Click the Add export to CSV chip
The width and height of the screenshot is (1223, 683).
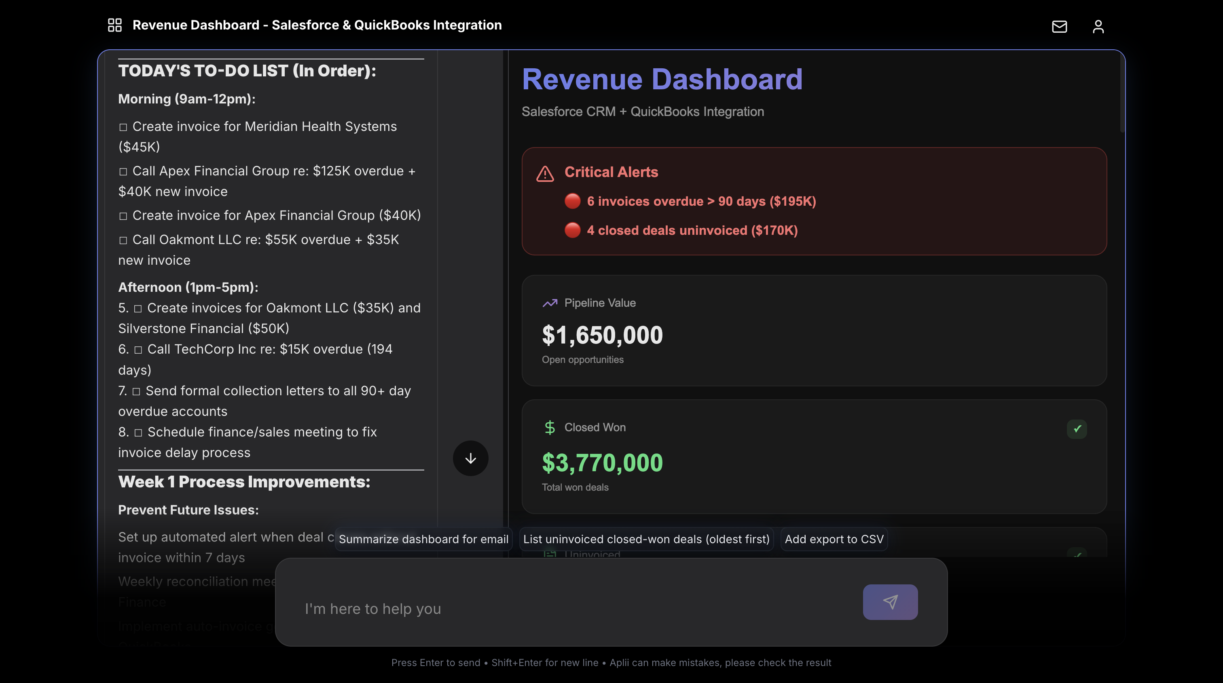pos(834,539)
